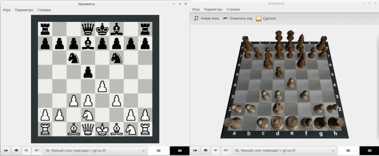
Task: Select white rook on h1 in 2D board
Action: (145, 129)
